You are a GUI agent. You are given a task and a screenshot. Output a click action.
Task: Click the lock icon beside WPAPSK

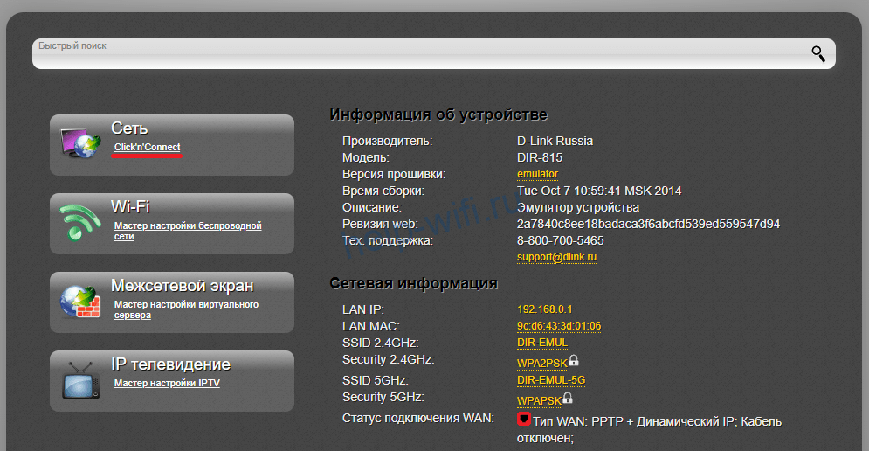point(568,399)
